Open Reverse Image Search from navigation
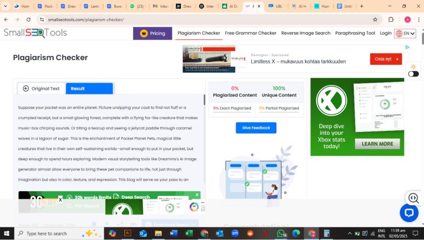The height and width of the screenshot is (240, 424). pos(306,33)
